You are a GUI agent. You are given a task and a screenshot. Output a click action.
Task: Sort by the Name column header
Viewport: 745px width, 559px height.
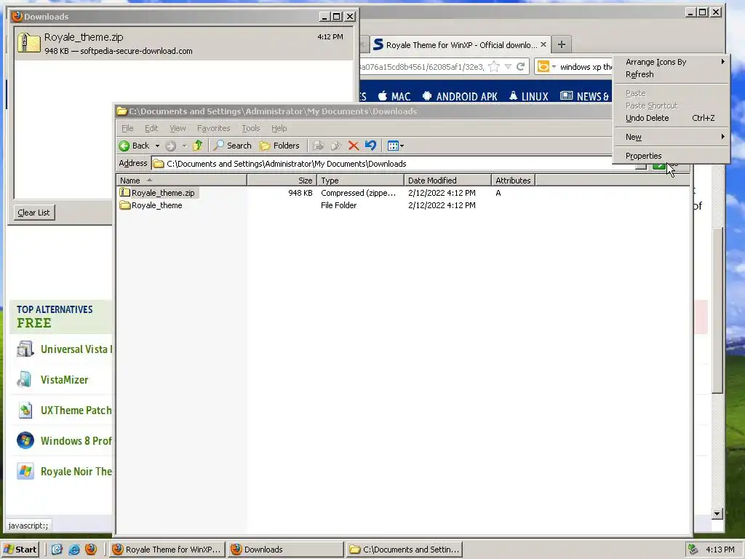181,181
